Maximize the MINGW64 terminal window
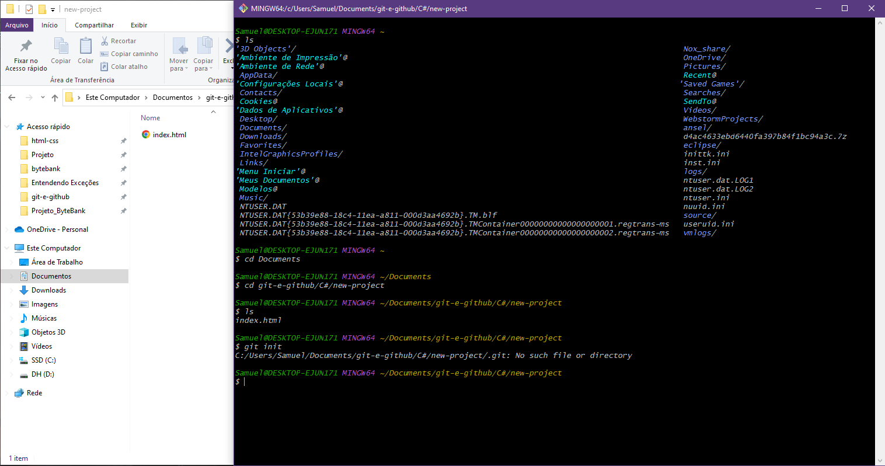Viewport: 885px width, 466px height. (844, 8)
